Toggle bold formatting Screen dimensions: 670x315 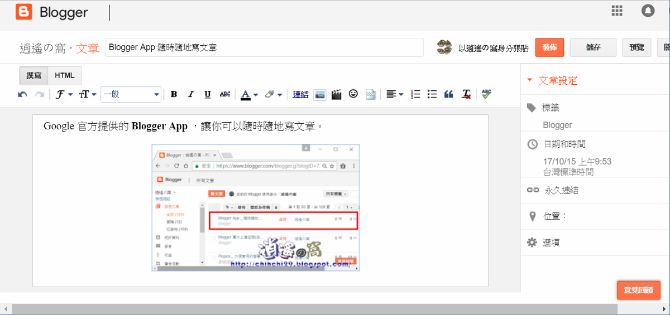[174, 95]
